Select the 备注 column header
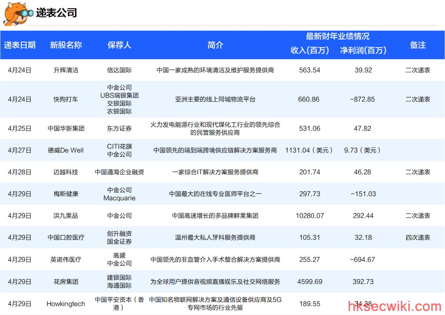This screenshot has width=445, height=315. click(418, 45)
